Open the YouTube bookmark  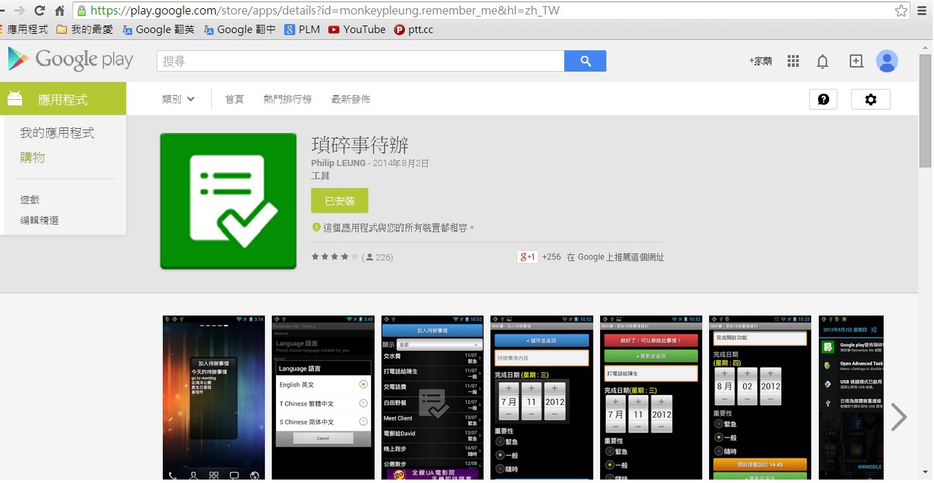click(x=357, y=30)
